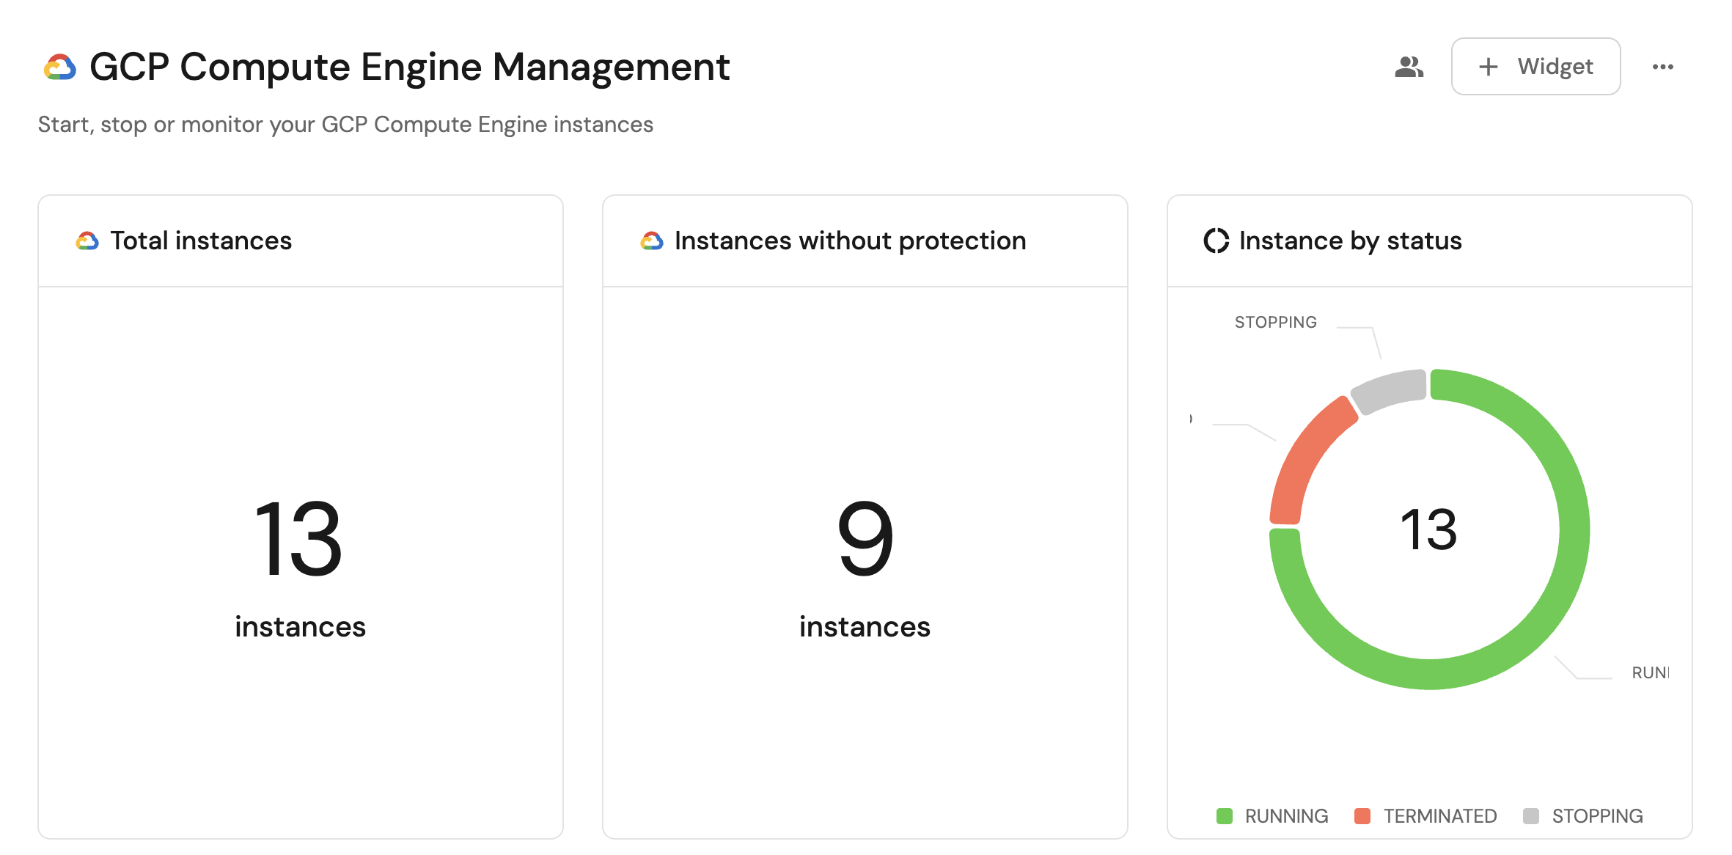Click the plus icon in Widget button
Image resolution: width=1732 pixels, height=855 pixels.
click(1488, 67)
